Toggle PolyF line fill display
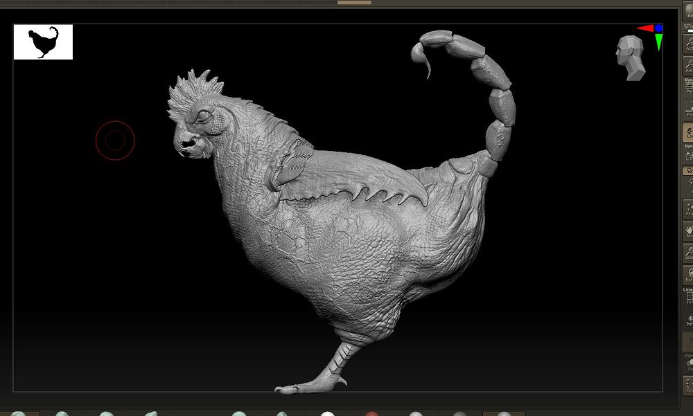Image resolution: width=693 pixels, height=416 pixels. tap(688, 296)
